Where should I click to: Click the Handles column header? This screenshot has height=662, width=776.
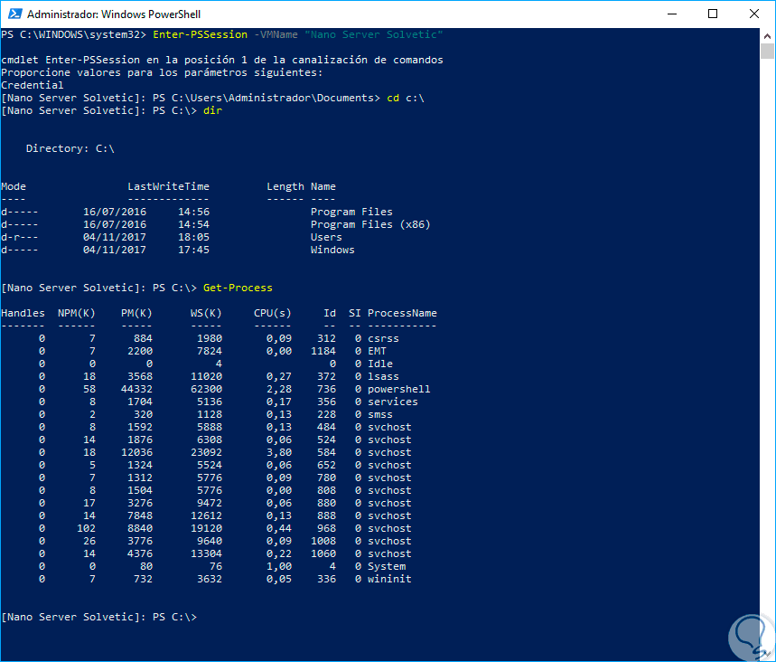(23, 313)
